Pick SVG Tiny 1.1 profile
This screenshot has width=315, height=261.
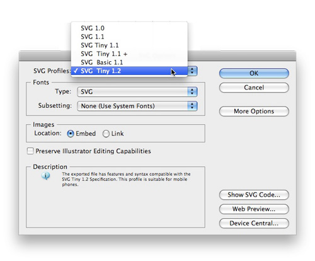click(129, 45)
